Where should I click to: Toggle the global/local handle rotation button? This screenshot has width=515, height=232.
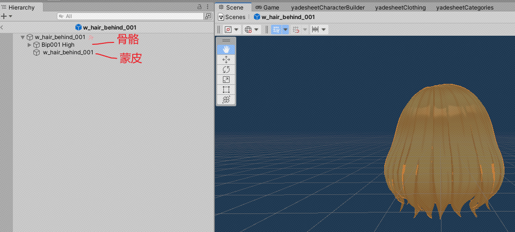(248, 30)
